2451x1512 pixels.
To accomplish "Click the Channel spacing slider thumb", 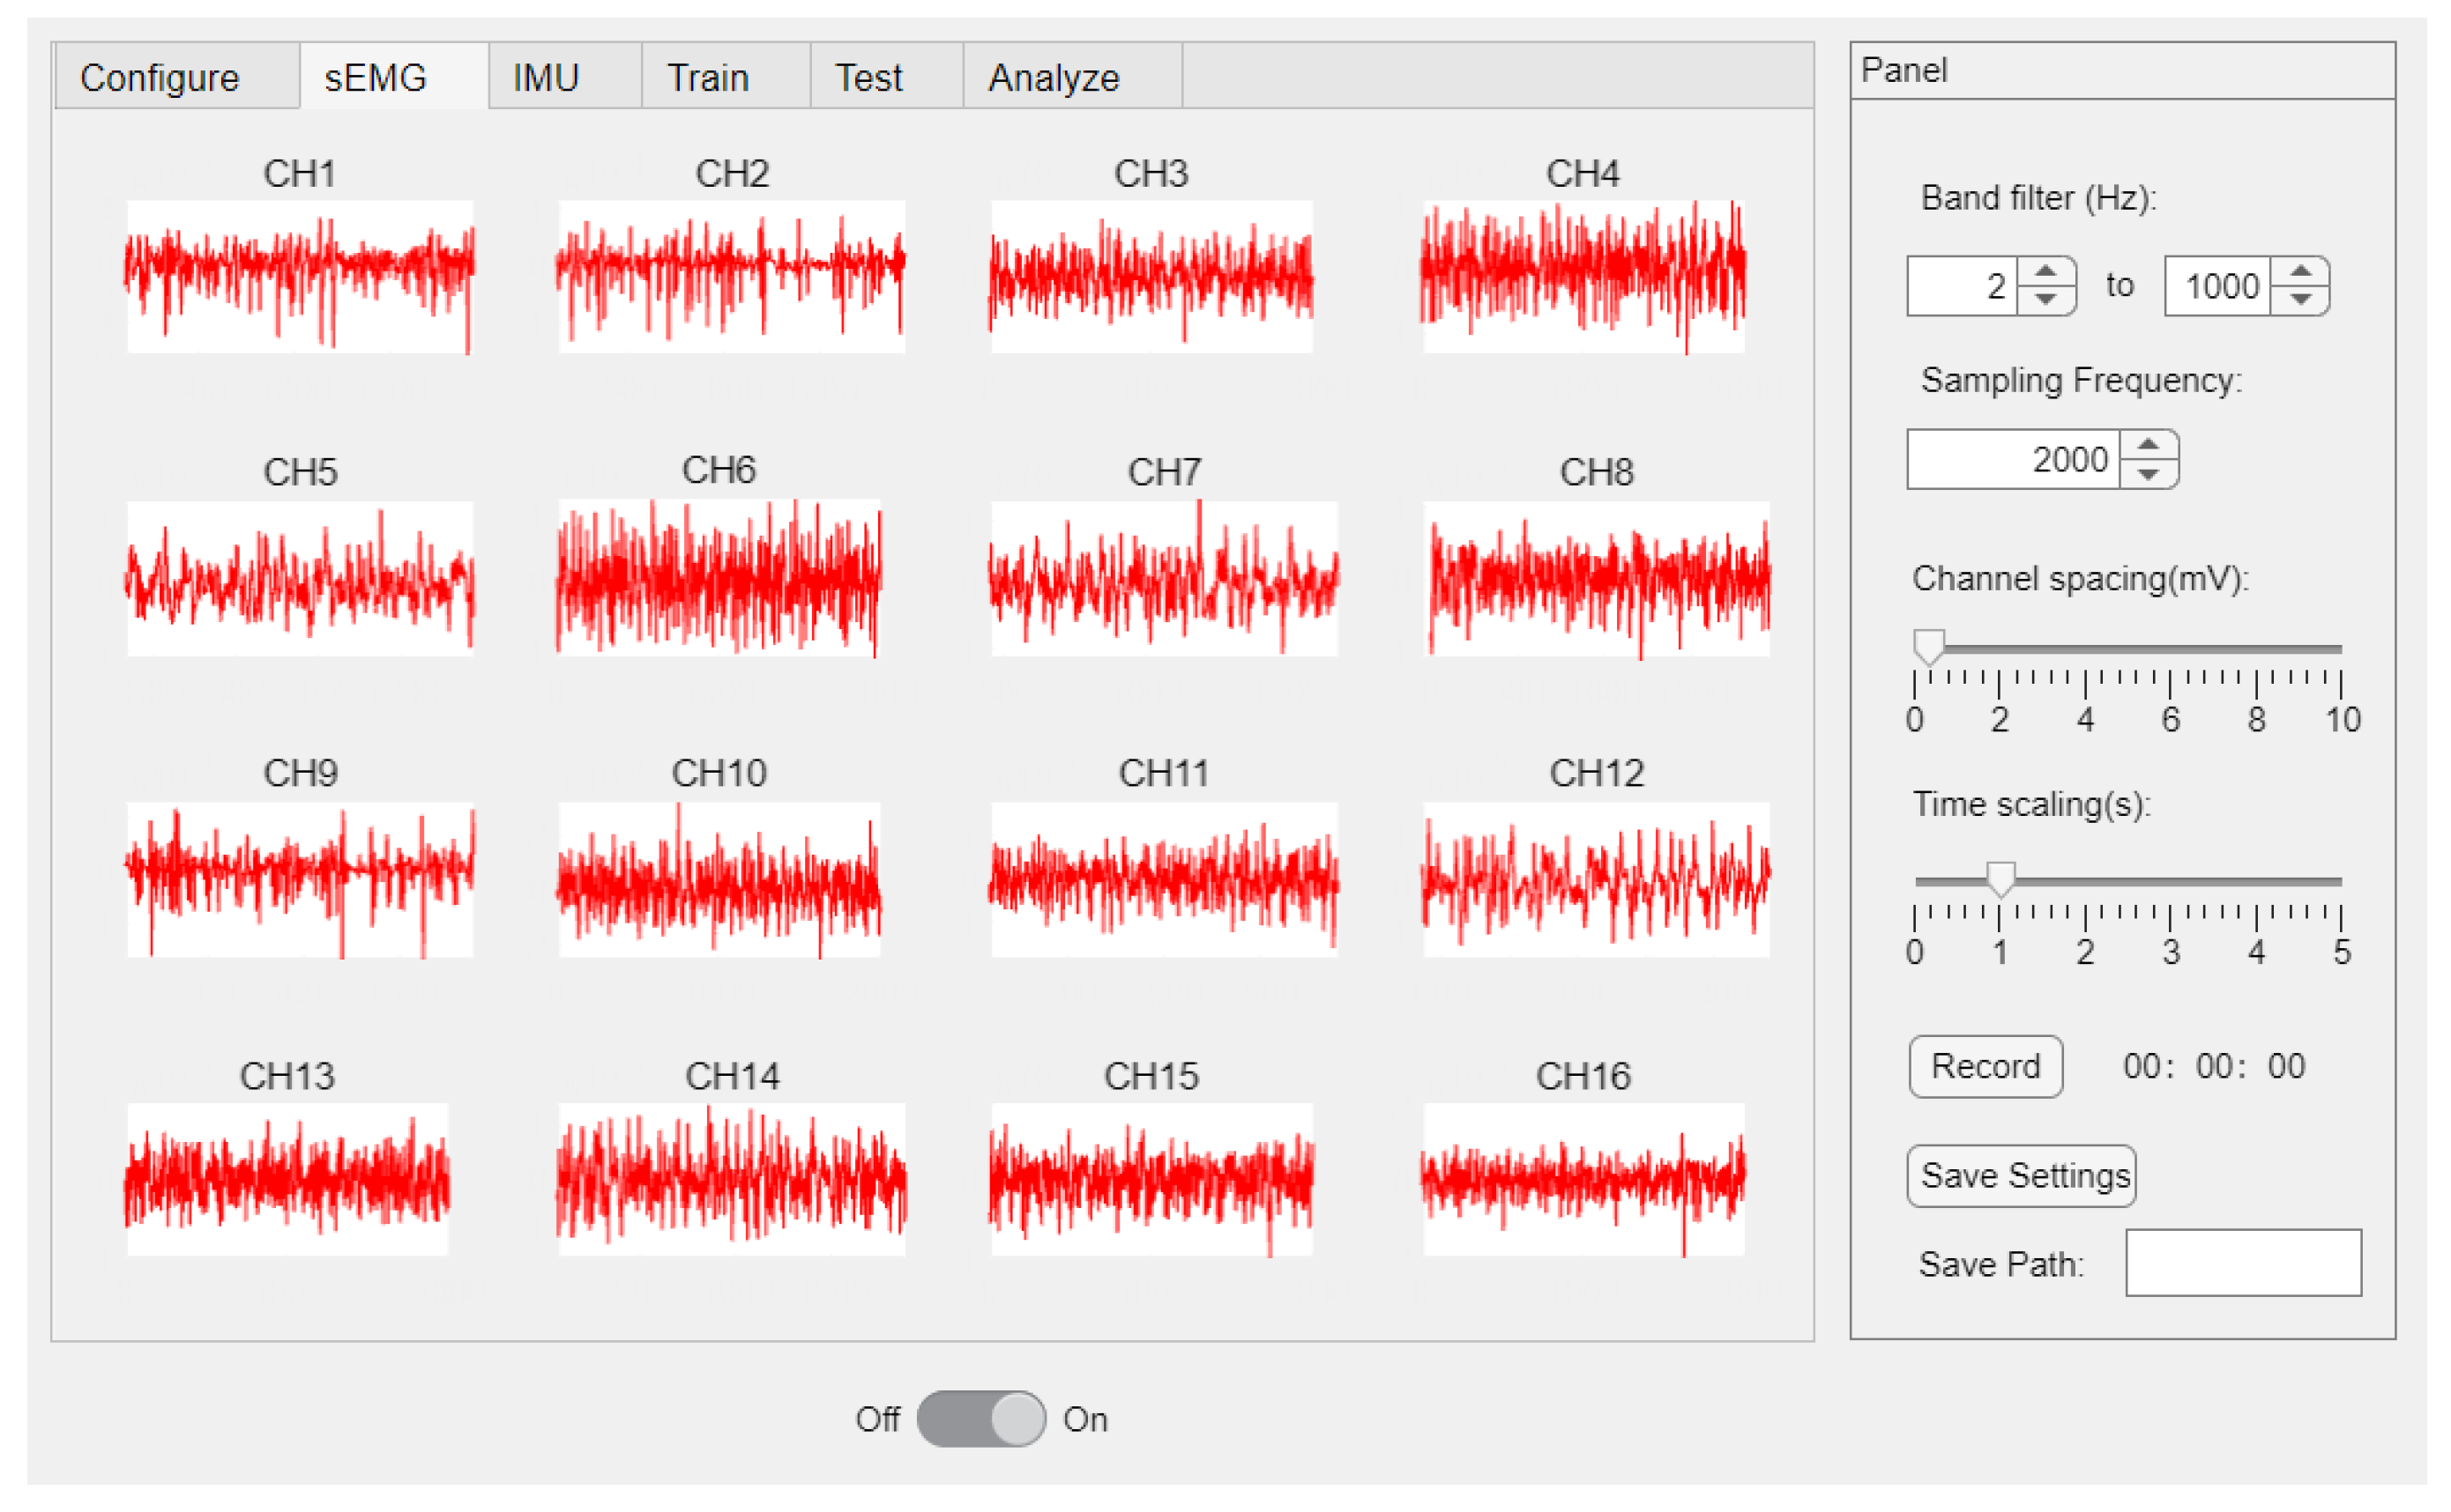I will [x=1929, y=646].
